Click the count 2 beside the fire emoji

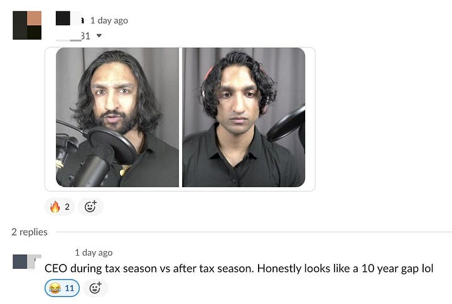[x=67, y=207]
